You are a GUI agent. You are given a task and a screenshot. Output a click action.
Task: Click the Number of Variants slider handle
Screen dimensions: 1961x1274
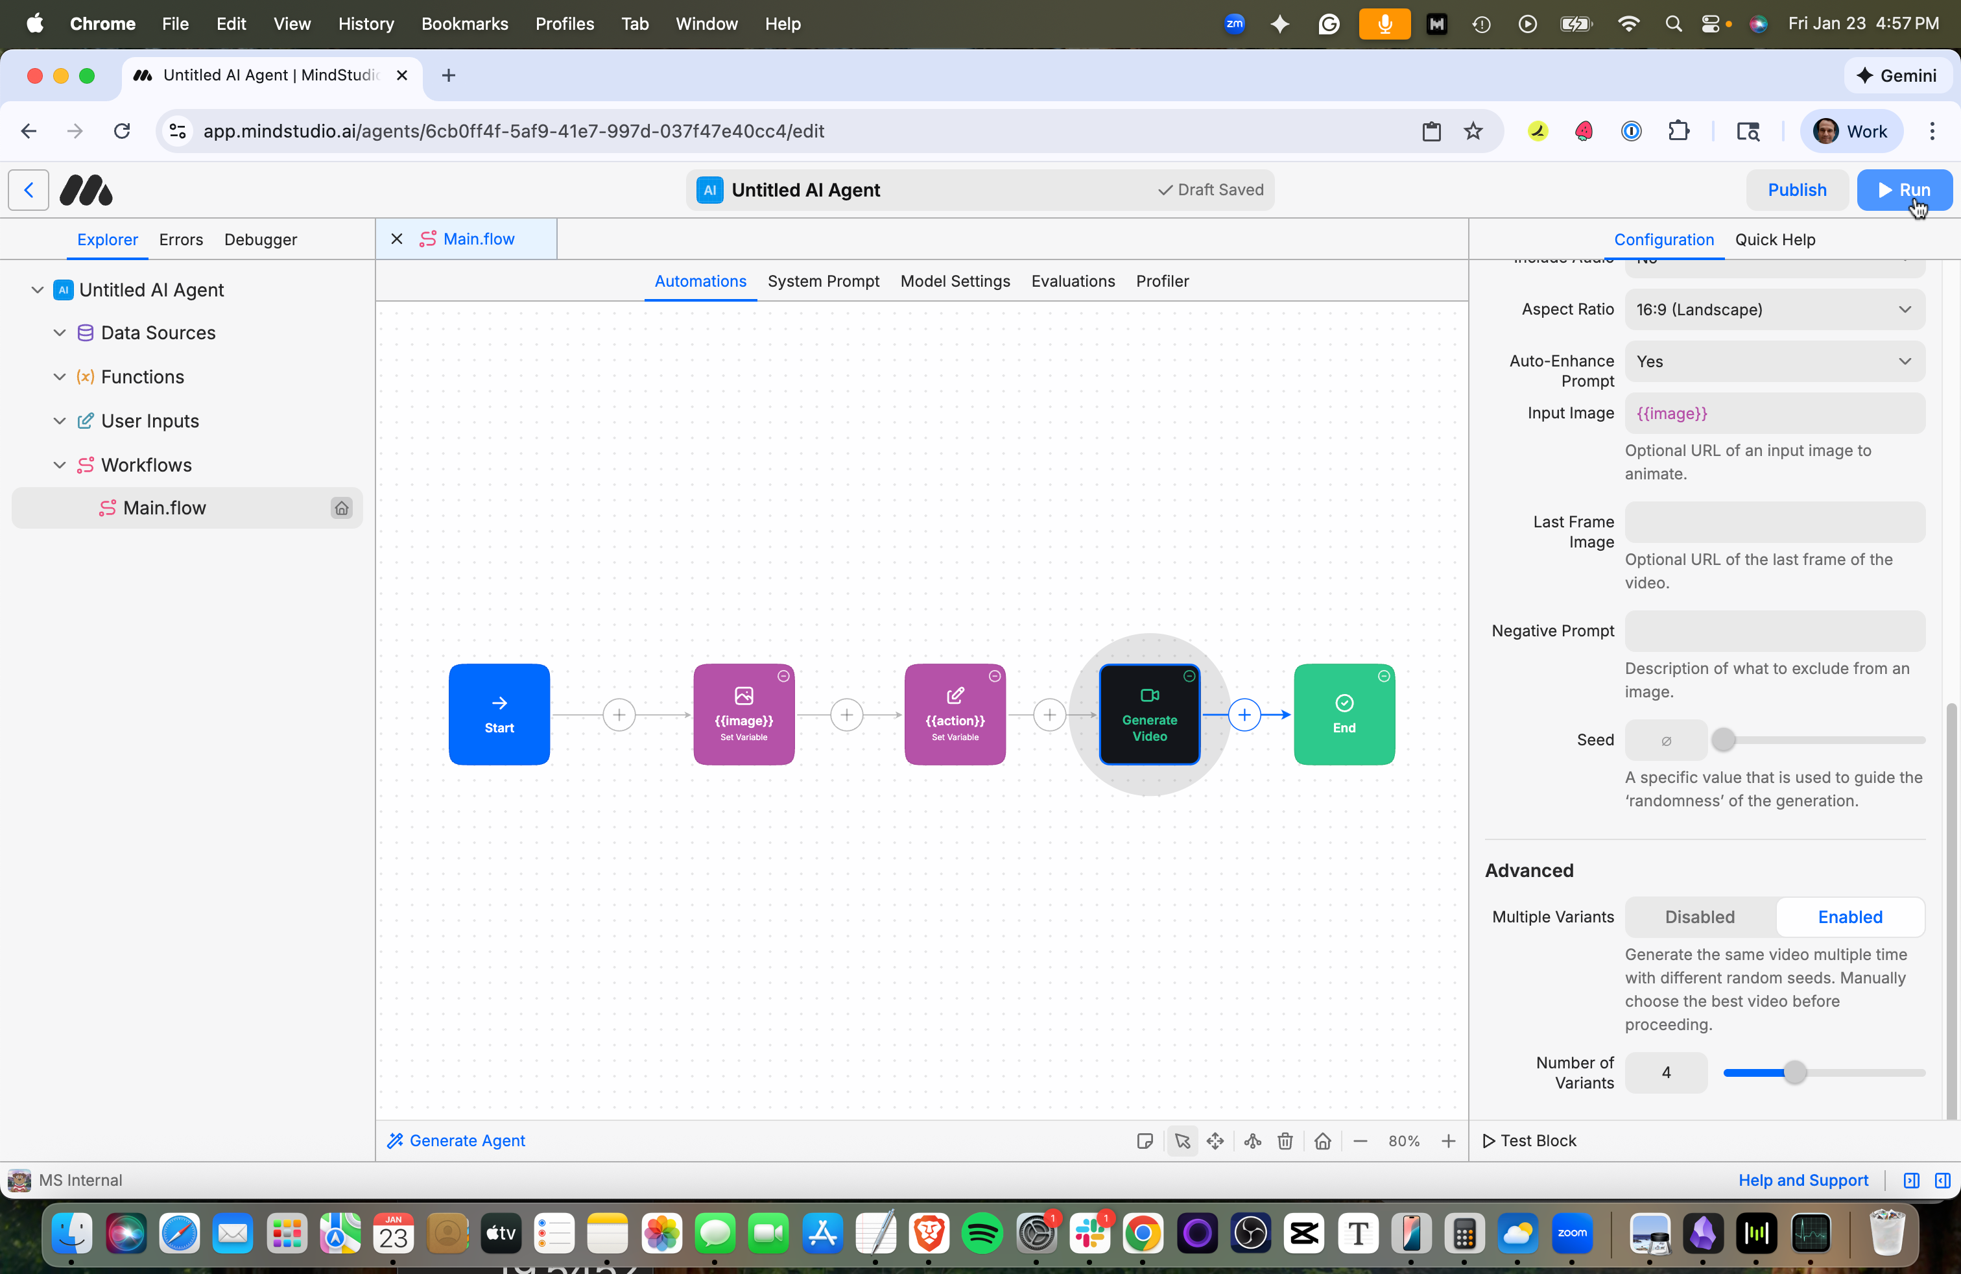pos(1794,1072)
